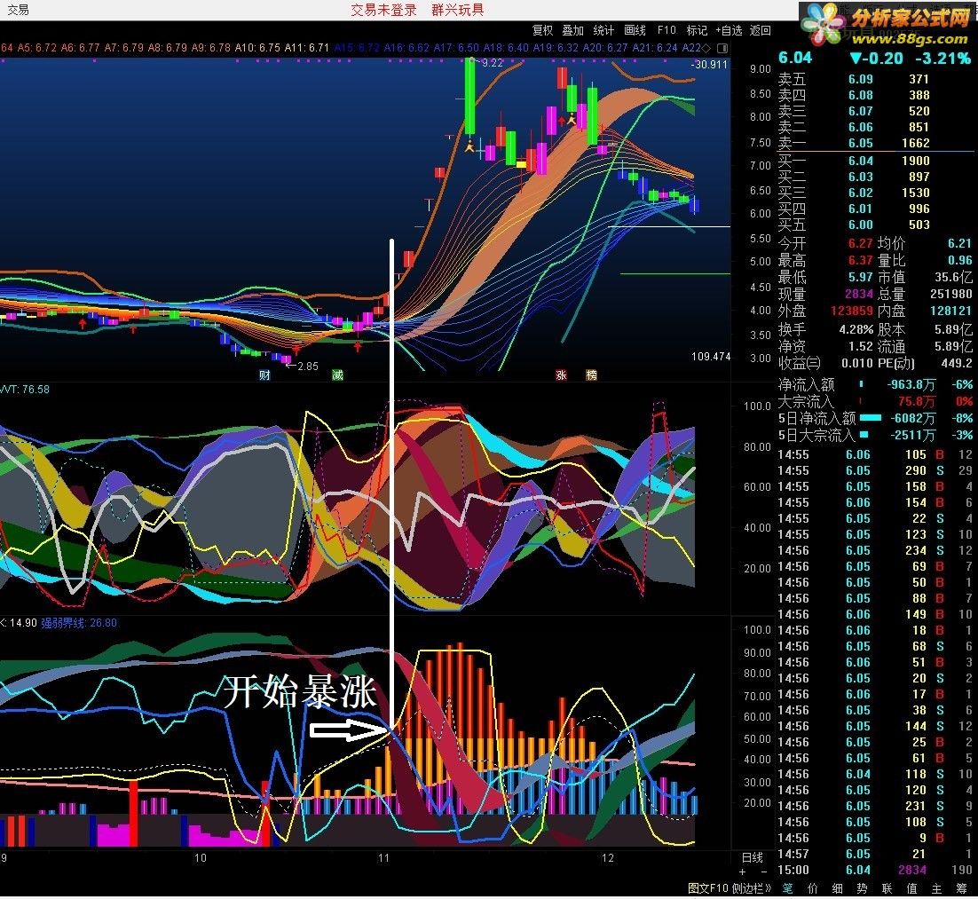
Task: Click the 14:57 tick row
Action: [874, 854]
